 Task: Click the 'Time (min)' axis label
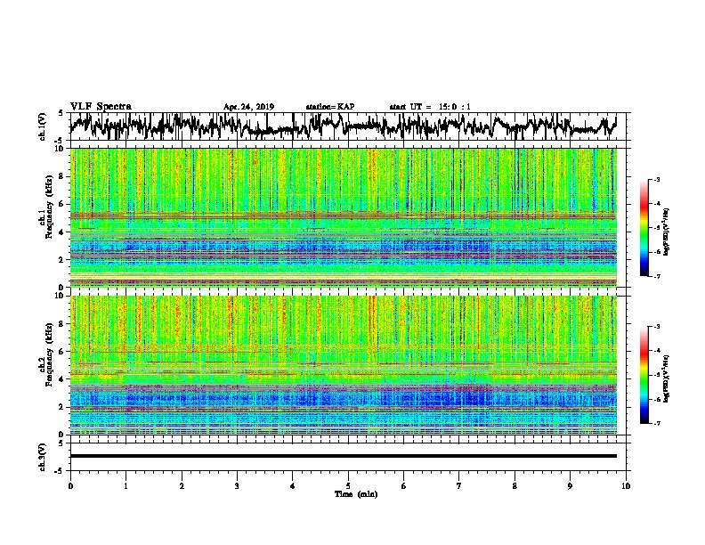coord(356,494)
